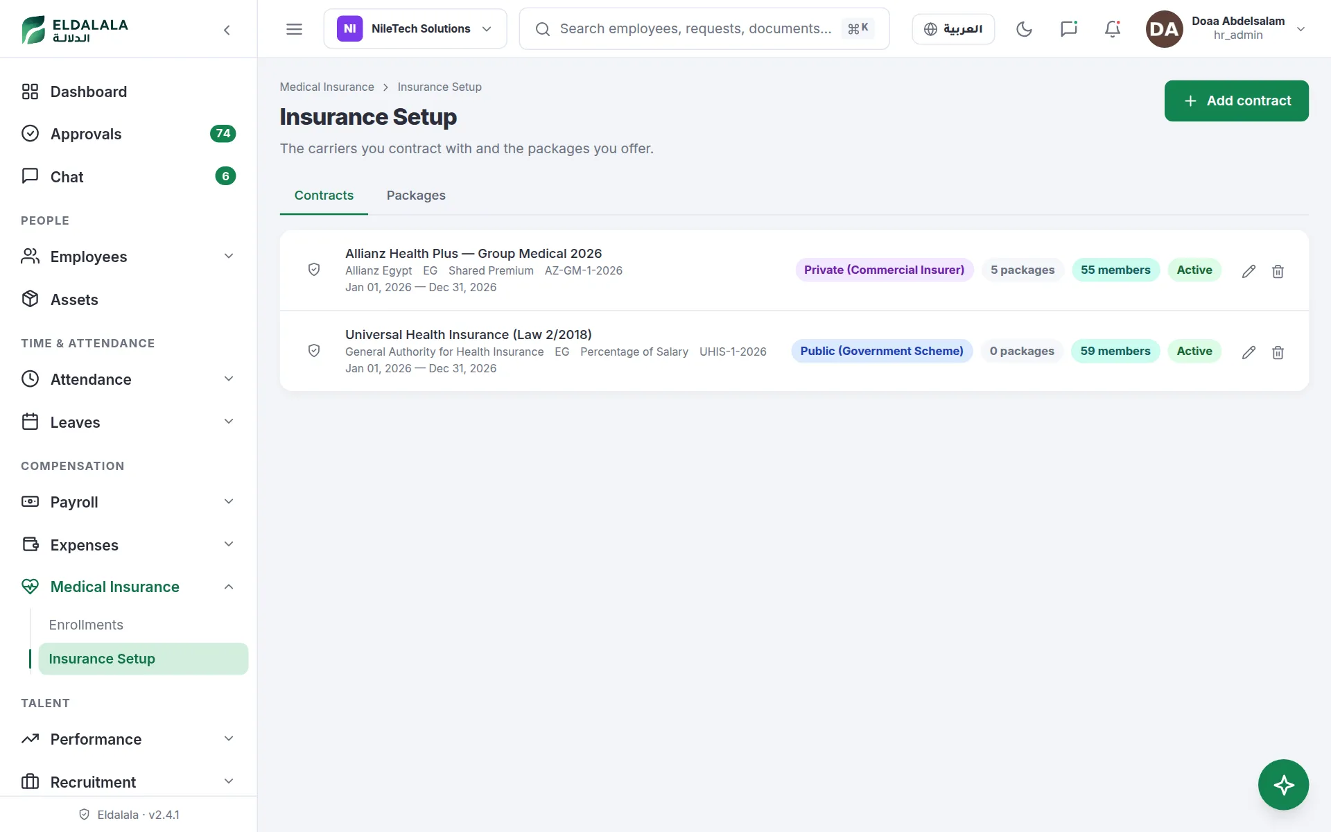Open the chat messages icon in header
Viewport: 1331px width, 832px height.
click(x=1068, y=29)
